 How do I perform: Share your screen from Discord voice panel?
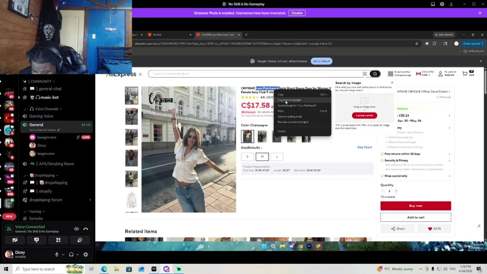click(37, 240)
